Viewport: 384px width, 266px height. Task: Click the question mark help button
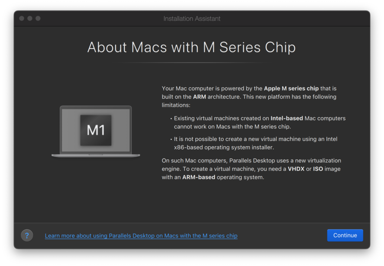coord(27,235)
